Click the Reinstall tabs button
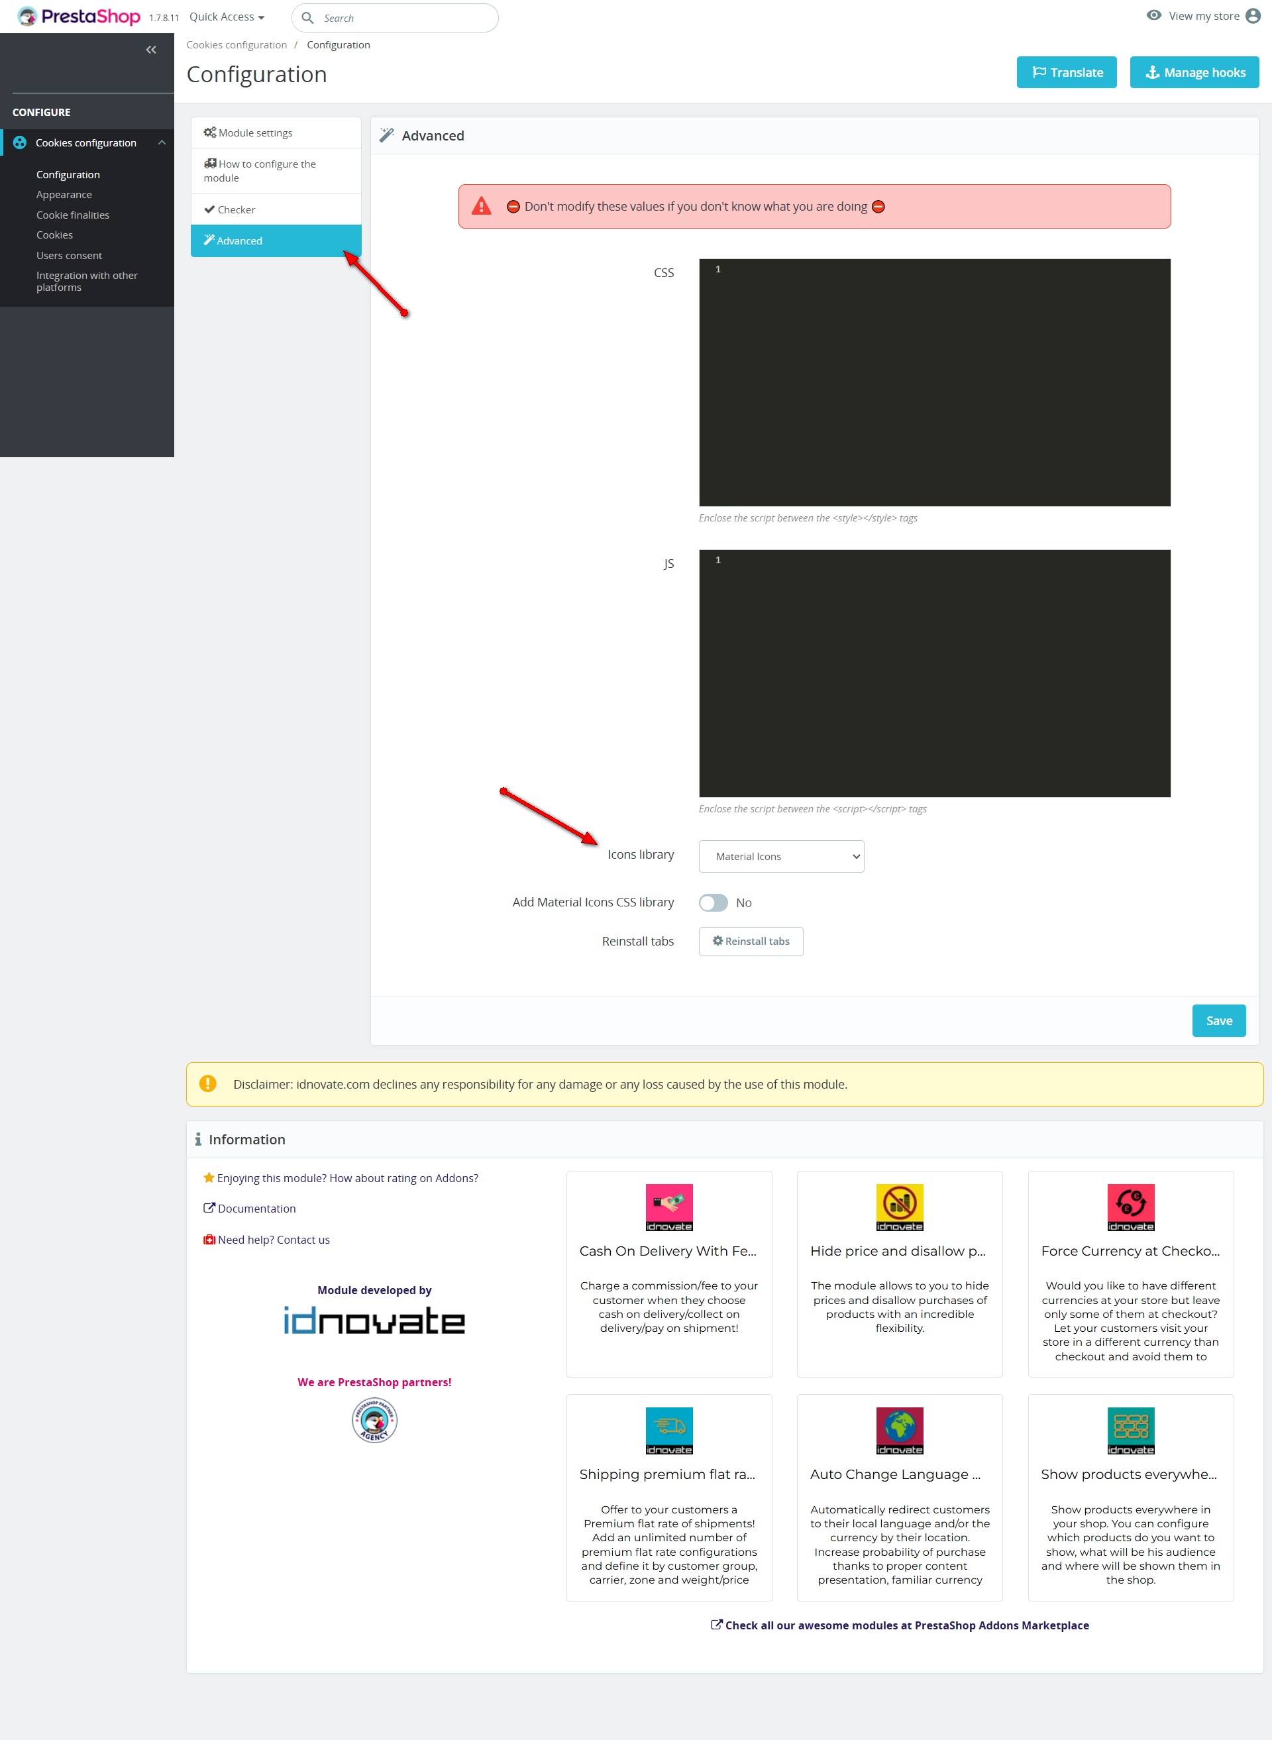Image resolution: width=1272 pixels, height=1740 pixels. tap(751, 941)
